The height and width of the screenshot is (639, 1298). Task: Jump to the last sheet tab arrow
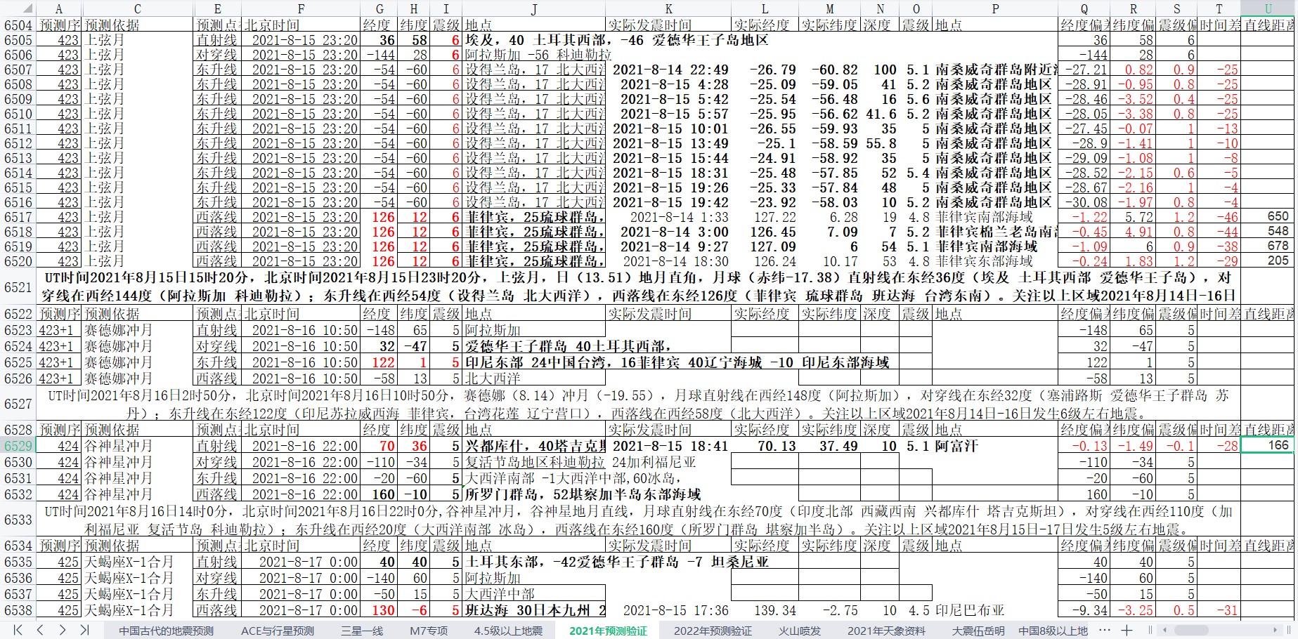(84, 630)
